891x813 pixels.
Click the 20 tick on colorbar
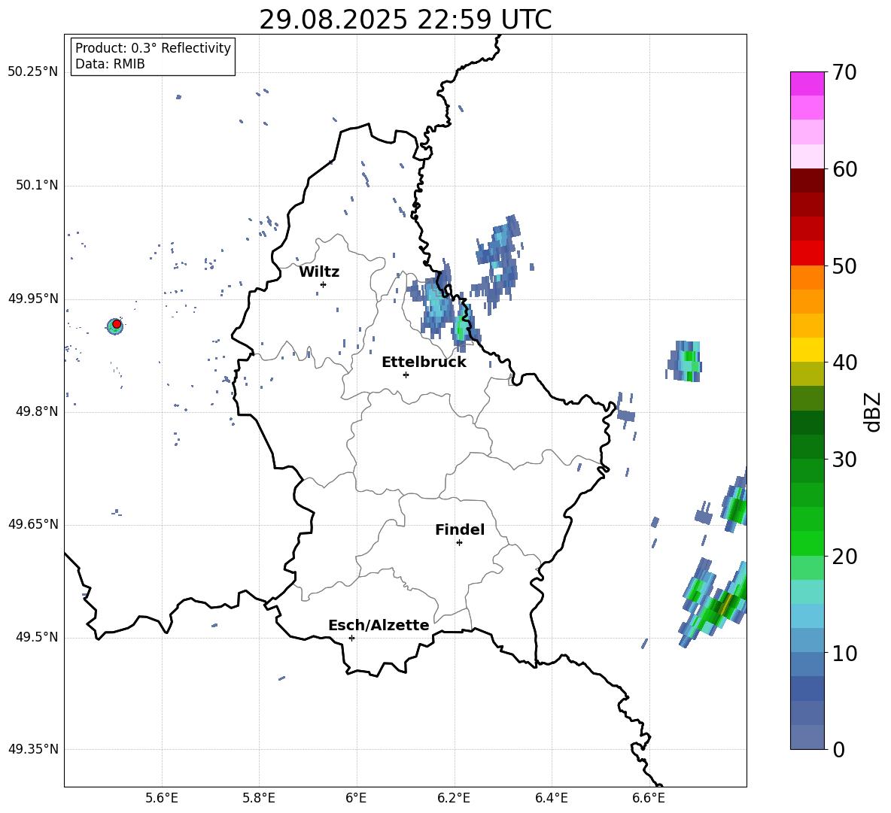click(844, 557)
